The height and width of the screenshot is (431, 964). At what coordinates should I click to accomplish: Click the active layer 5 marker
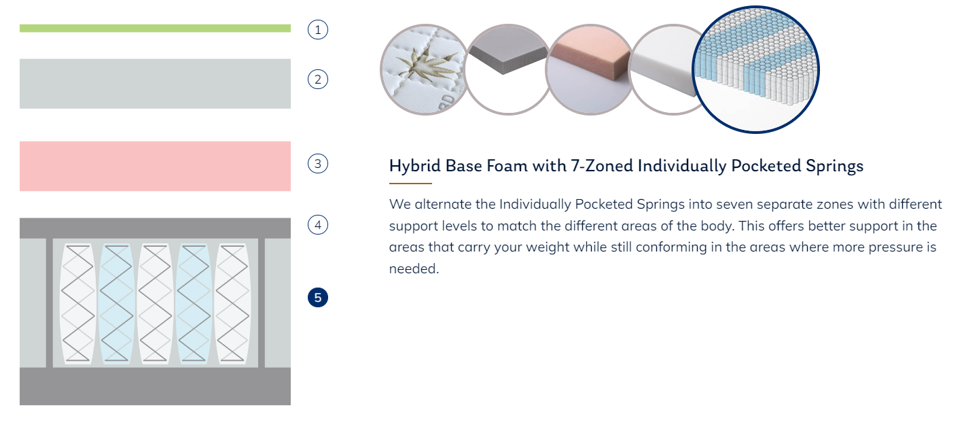pos(317,297)
